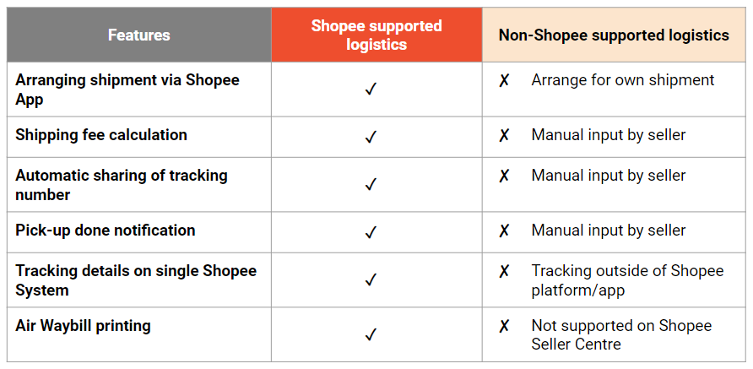Click the Shipping fee calculation feature label
The width and height of the screenshot is (753, 369).
pos(101,135)
